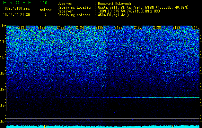Click receiver value ICOM IC-575 53.7492 MHz
Image resolution: width=202 pixels, height=128 pixels.
point(129,11)
